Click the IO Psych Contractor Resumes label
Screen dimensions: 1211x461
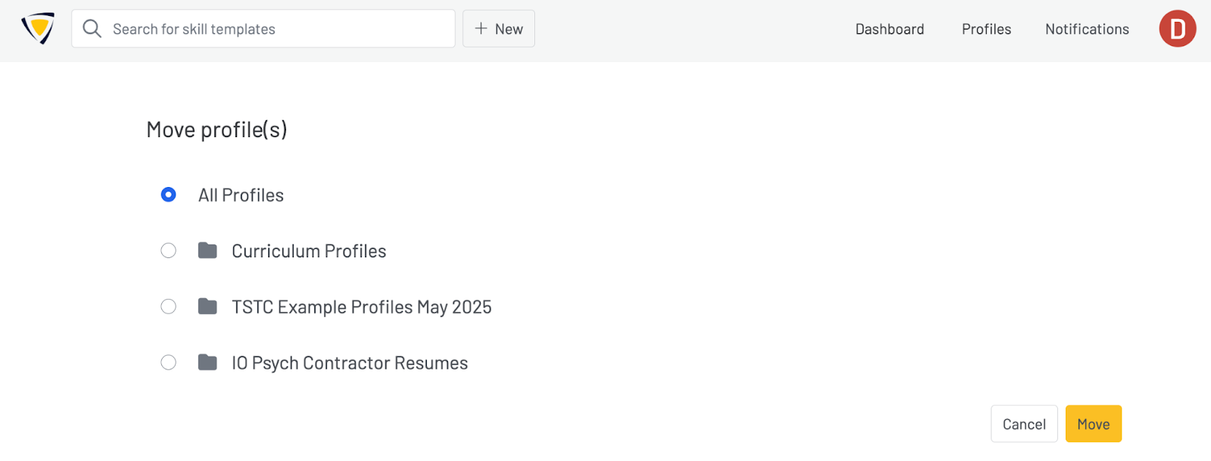(x=350, y=363)
